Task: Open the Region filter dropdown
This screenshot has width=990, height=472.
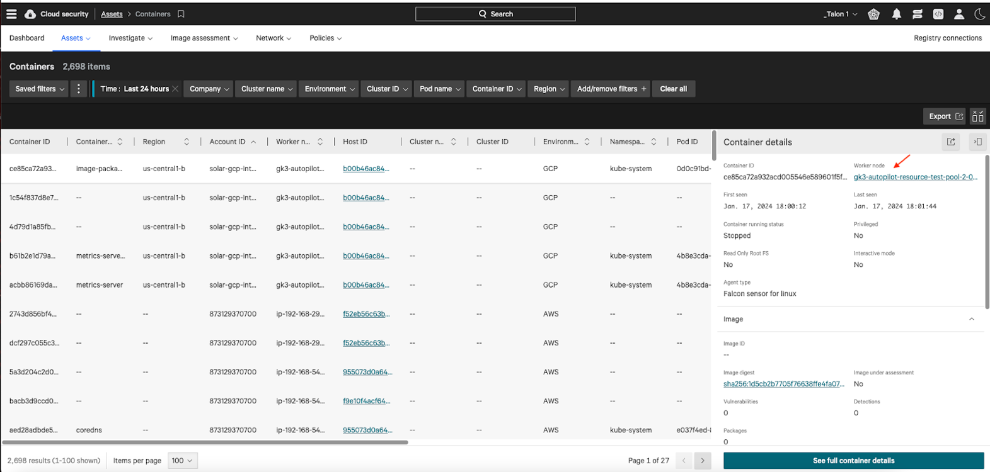Action: (x=549, y=89)
